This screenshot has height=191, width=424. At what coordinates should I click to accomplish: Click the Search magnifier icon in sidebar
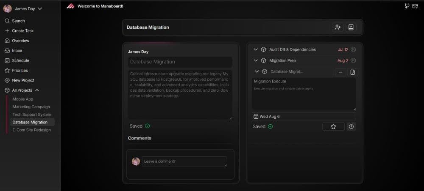(7, 21)
